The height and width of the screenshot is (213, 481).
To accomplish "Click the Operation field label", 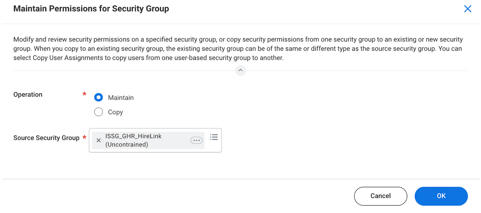I will coord(28,95).
